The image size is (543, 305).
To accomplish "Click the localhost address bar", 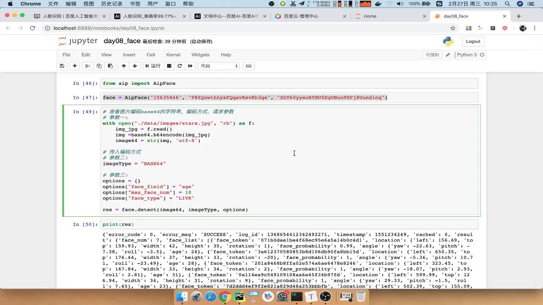I will coord(246,28).
